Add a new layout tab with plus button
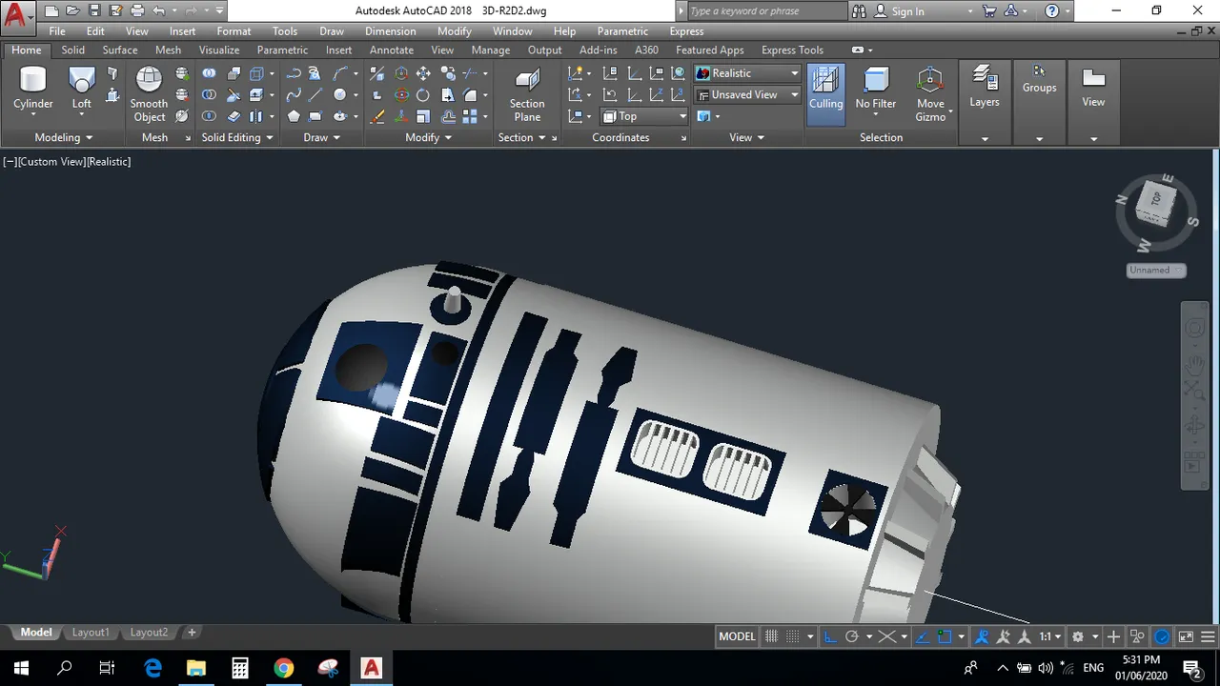Screen dimensions: 1220x686 pyautogui.click(x=192, y=632)
